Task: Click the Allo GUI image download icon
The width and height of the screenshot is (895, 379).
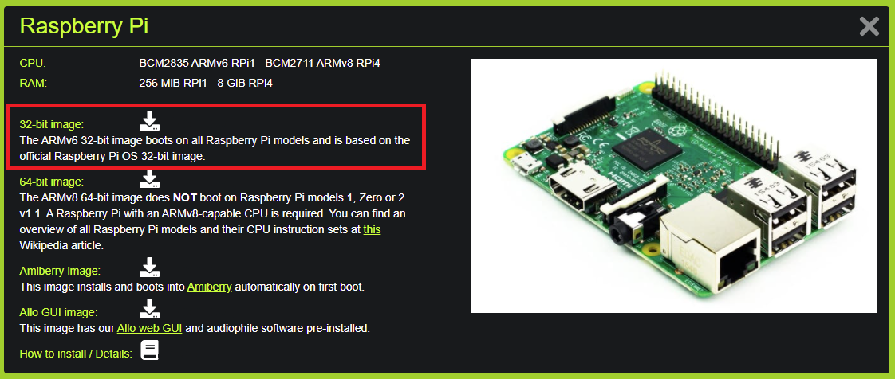Action: click(x=149, y=308)
